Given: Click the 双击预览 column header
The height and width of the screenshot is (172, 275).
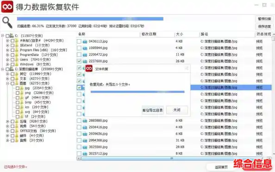Looking at the screenshot, I should click(263, 34).
